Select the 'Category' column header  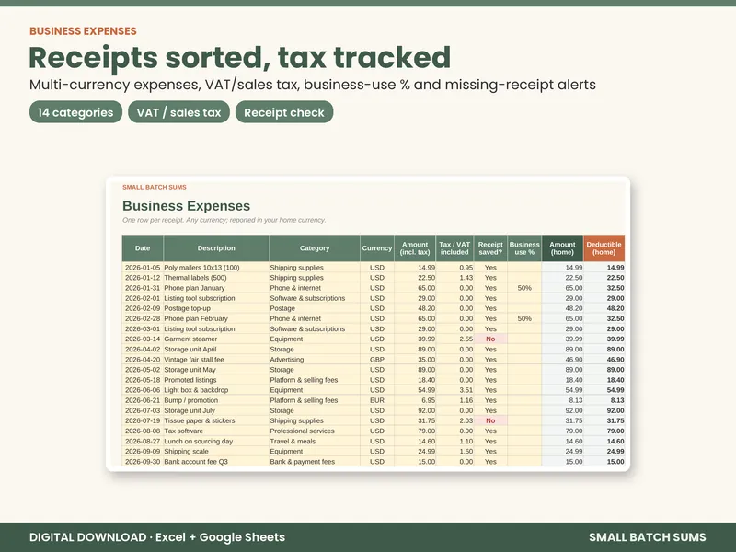tap(315, 248)
